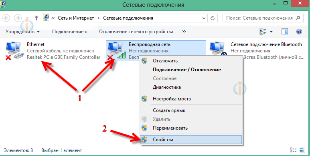This screenshot has height=156, width=310.
Task: Click Realtek PCIe GBE Family Controller text
Action: tap(64, 57)
